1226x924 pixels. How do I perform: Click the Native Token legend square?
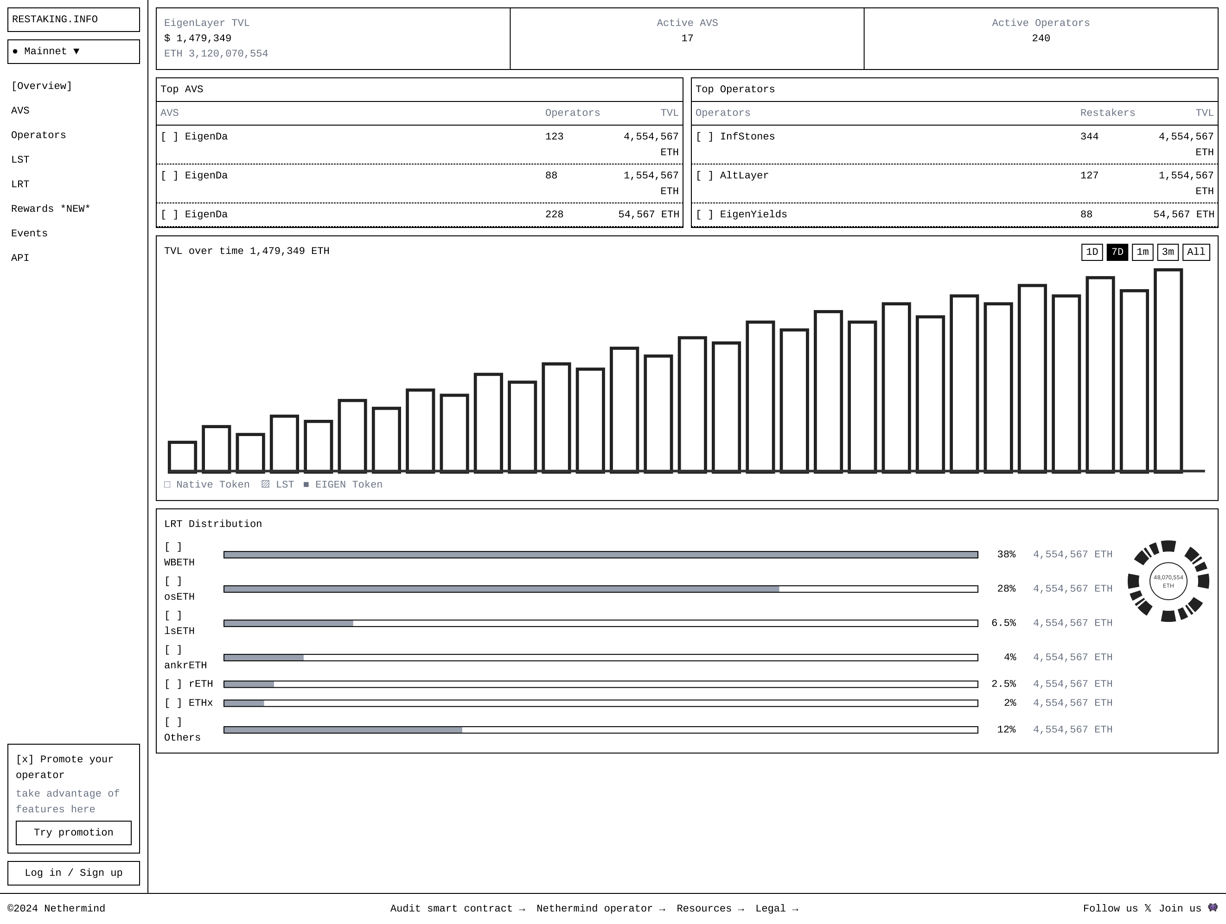(x=167, y=485)
